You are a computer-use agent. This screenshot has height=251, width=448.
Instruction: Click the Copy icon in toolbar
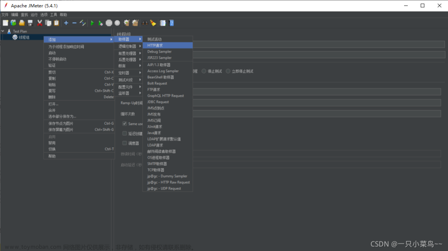48,23
